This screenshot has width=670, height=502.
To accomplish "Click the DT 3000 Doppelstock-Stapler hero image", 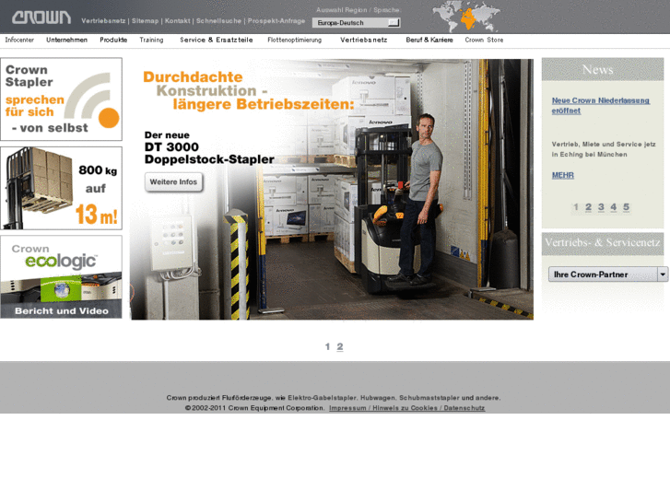I will click(x=332, y=189).
